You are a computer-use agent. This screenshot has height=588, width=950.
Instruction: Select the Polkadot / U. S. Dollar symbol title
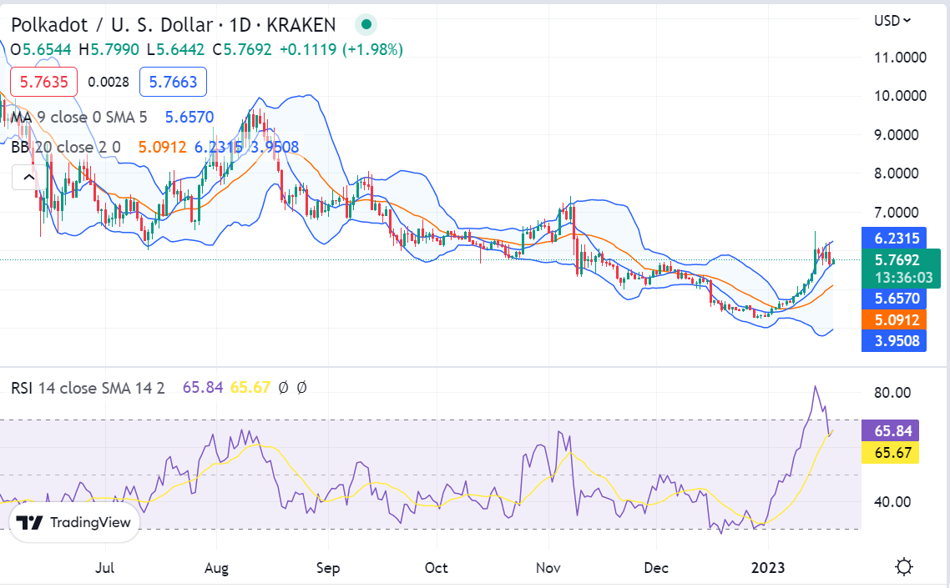tap(112, 25)
